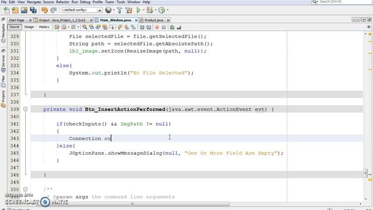Click the Clean and Build Project icon

point(129,10)
